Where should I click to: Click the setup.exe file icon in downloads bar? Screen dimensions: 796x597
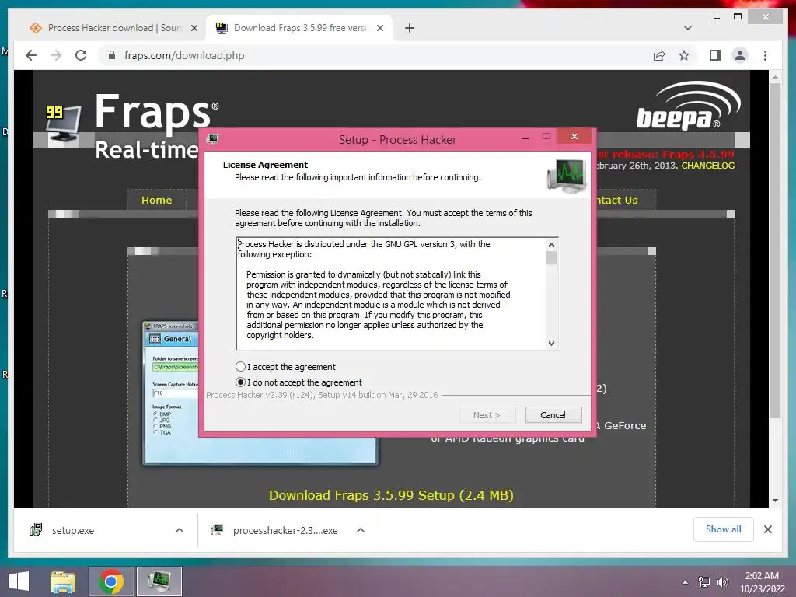point(36,530)
